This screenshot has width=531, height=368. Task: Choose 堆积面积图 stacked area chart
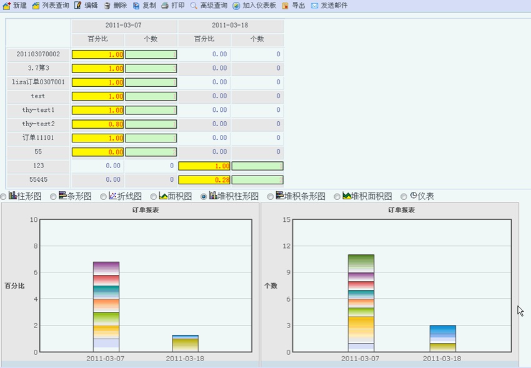(337, 197)
